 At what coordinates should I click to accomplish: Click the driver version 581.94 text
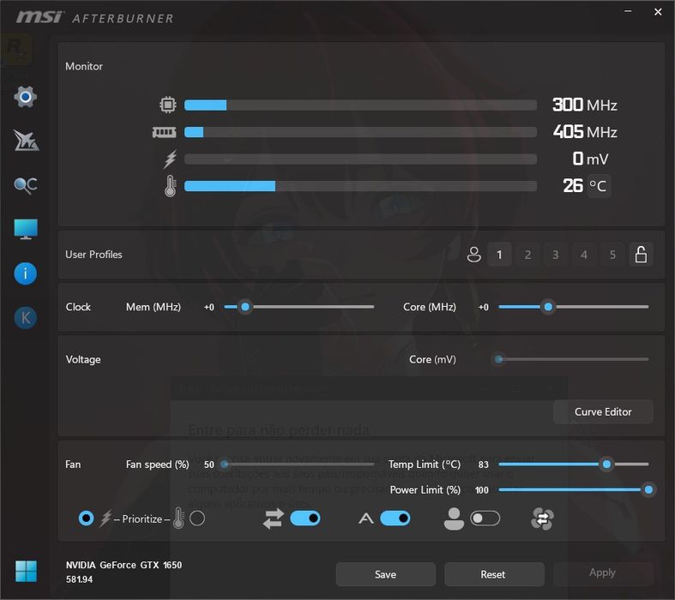tap(79, 579)
